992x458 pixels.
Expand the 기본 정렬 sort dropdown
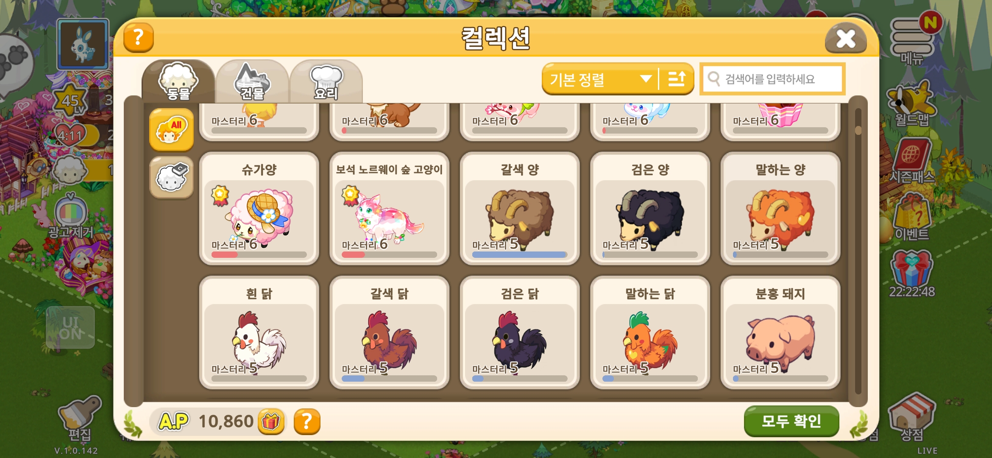click(x=600, y=79)
